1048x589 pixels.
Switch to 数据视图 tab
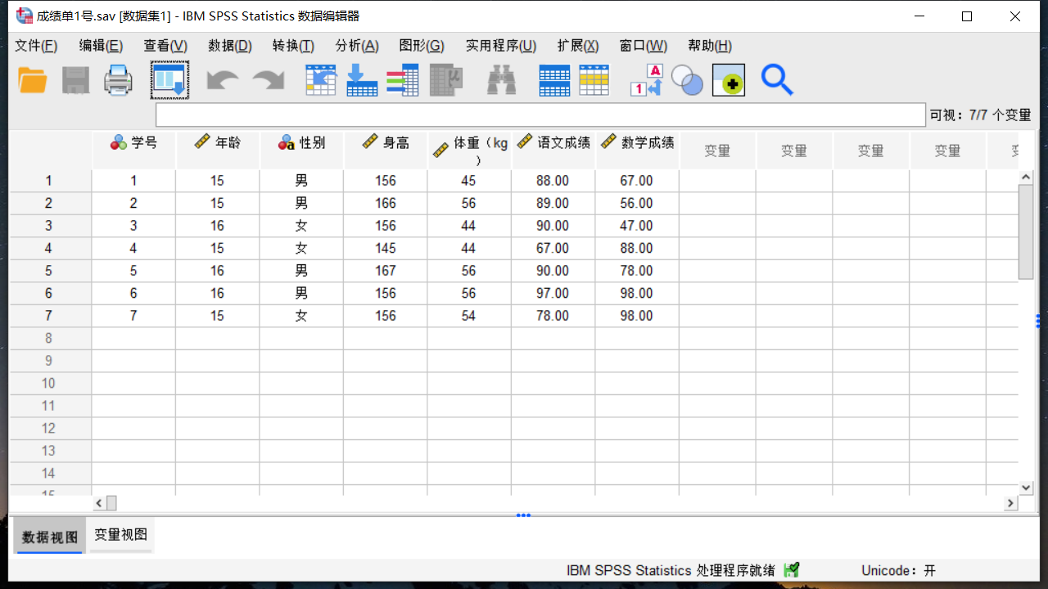(x=48, y=535)
